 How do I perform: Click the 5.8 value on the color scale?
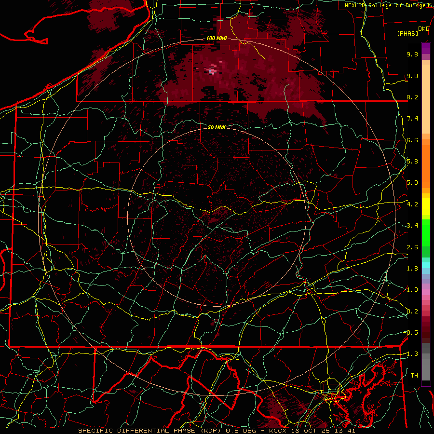(412, 162)
